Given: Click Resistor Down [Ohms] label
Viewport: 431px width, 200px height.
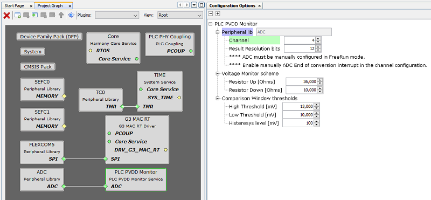Looking at the screenshot, I should click(255, 90).
